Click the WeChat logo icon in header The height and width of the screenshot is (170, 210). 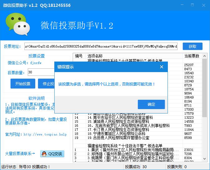click(18, 24)
